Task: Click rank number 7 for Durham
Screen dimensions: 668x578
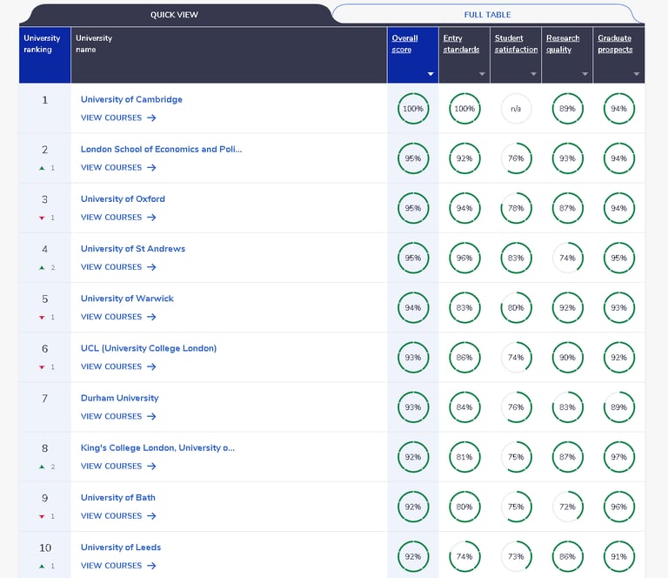Action: [x=44, y=399]
